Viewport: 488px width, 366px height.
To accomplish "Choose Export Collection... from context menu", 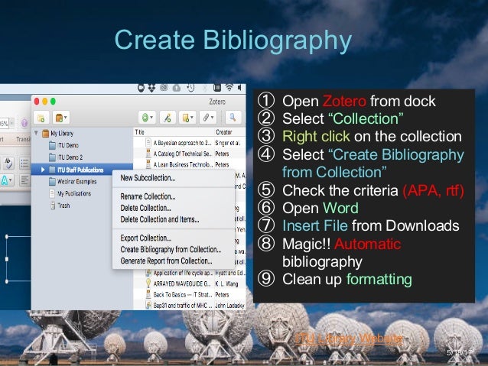I will point(145,238).
